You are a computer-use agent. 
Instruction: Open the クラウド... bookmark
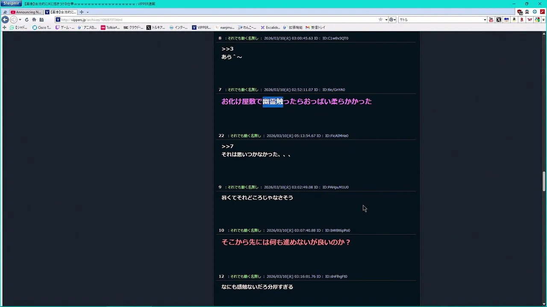tap(133, 27)
